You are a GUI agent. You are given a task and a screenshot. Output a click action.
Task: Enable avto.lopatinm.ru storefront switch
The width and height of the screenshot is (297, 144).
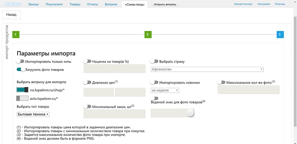pos(22,98)
